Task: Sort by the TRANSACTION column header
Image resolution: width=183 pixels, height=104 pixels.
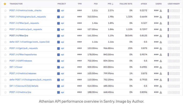Action: (16, 4)
